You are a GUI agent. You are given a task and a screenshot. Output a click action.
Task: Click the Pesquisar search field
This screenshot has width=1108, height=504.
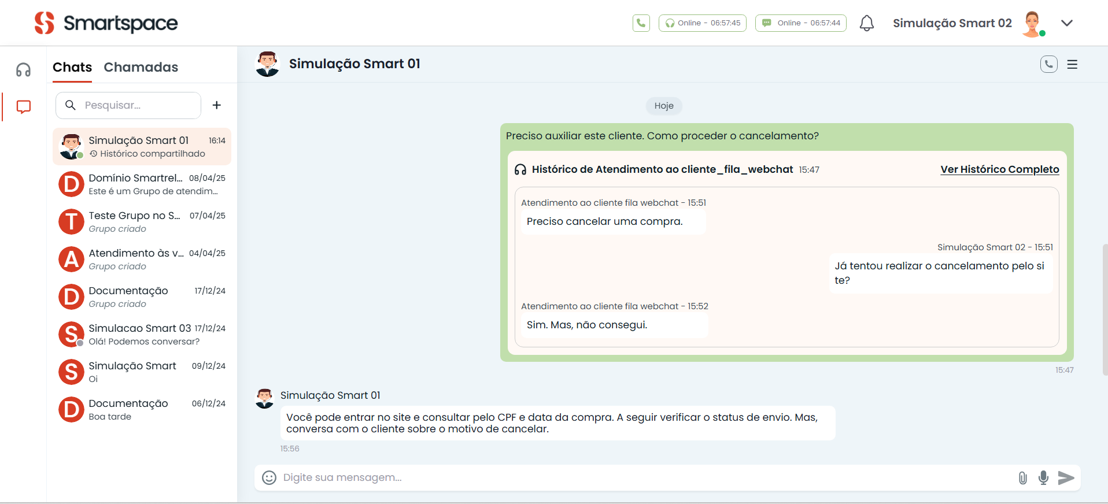pos(136,105)
